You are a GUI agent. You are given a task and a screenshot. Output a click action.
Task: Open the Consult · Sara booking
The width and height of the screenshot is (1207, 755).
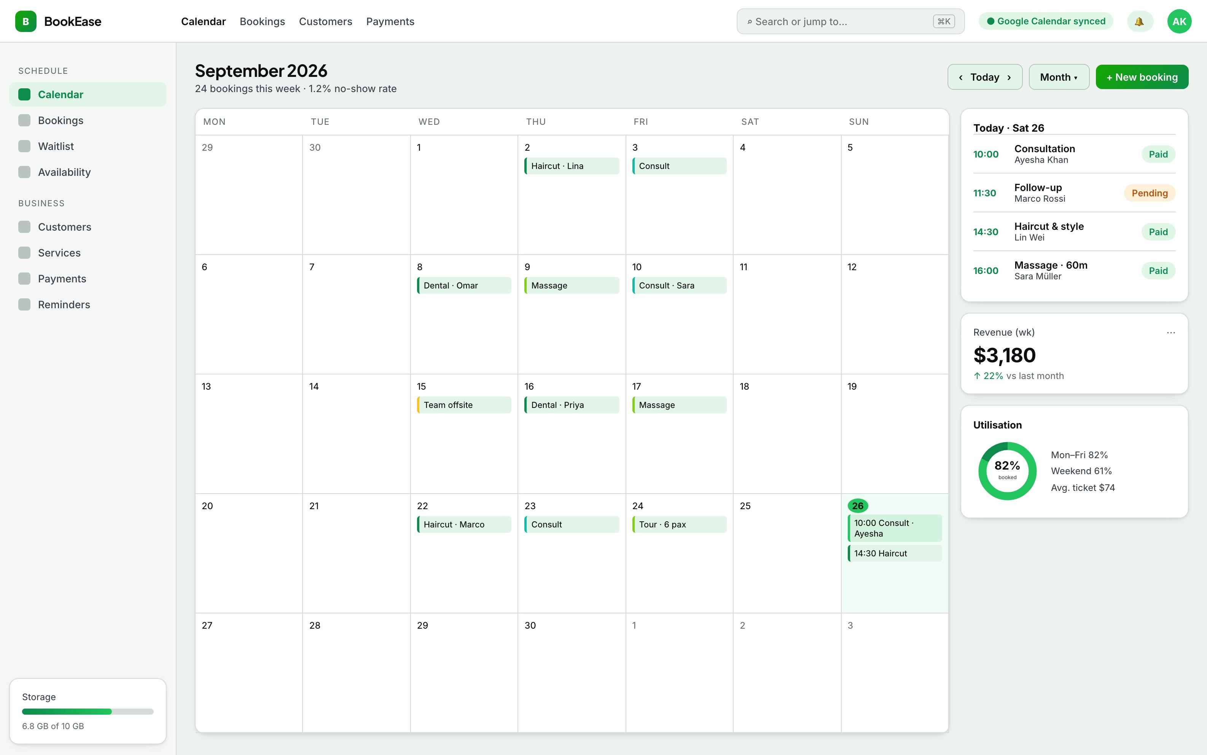679,286
